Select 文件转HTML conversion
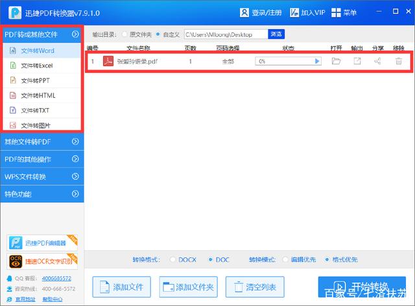The height and width of the screenshot is (306, 415). point(41,95)
